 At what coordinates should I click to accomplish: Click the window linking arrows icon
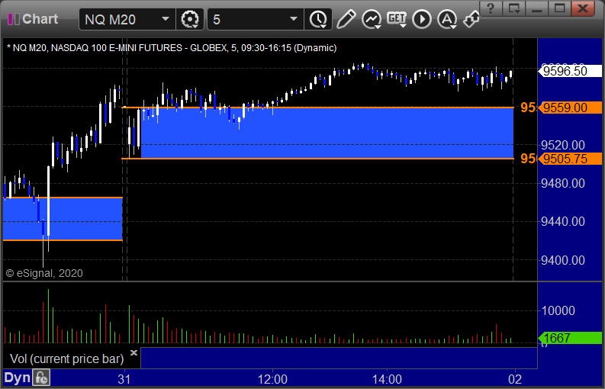tap(471, 19)
